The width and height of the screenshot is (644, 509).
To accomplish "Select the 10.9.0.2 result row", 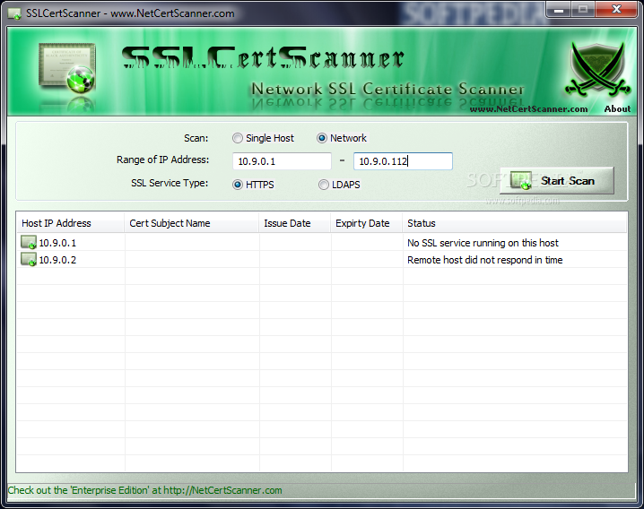I will pos(322,259).
